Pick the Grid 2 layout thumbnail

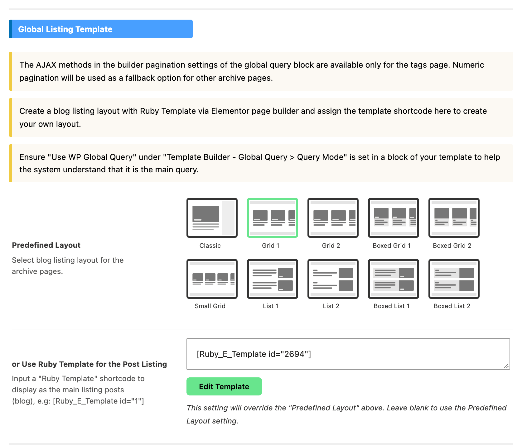click(x=333, y=218)
